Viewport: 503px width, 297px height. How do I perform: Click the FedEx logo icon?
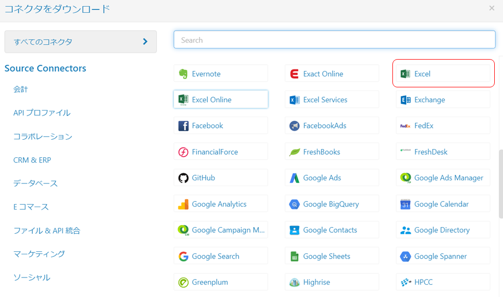pyautogui.click(x=405, y=126)
